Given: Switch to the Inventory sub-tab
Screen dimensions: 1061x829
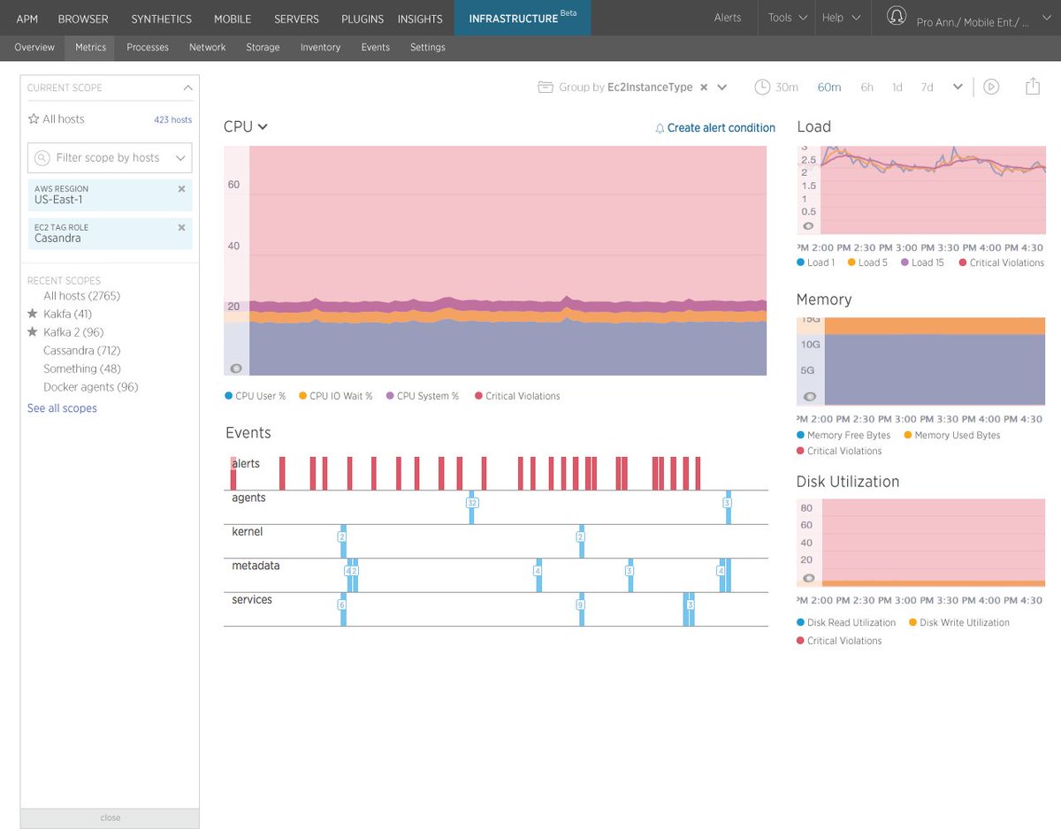Looking at the screenshot, I should pos(320,48).
